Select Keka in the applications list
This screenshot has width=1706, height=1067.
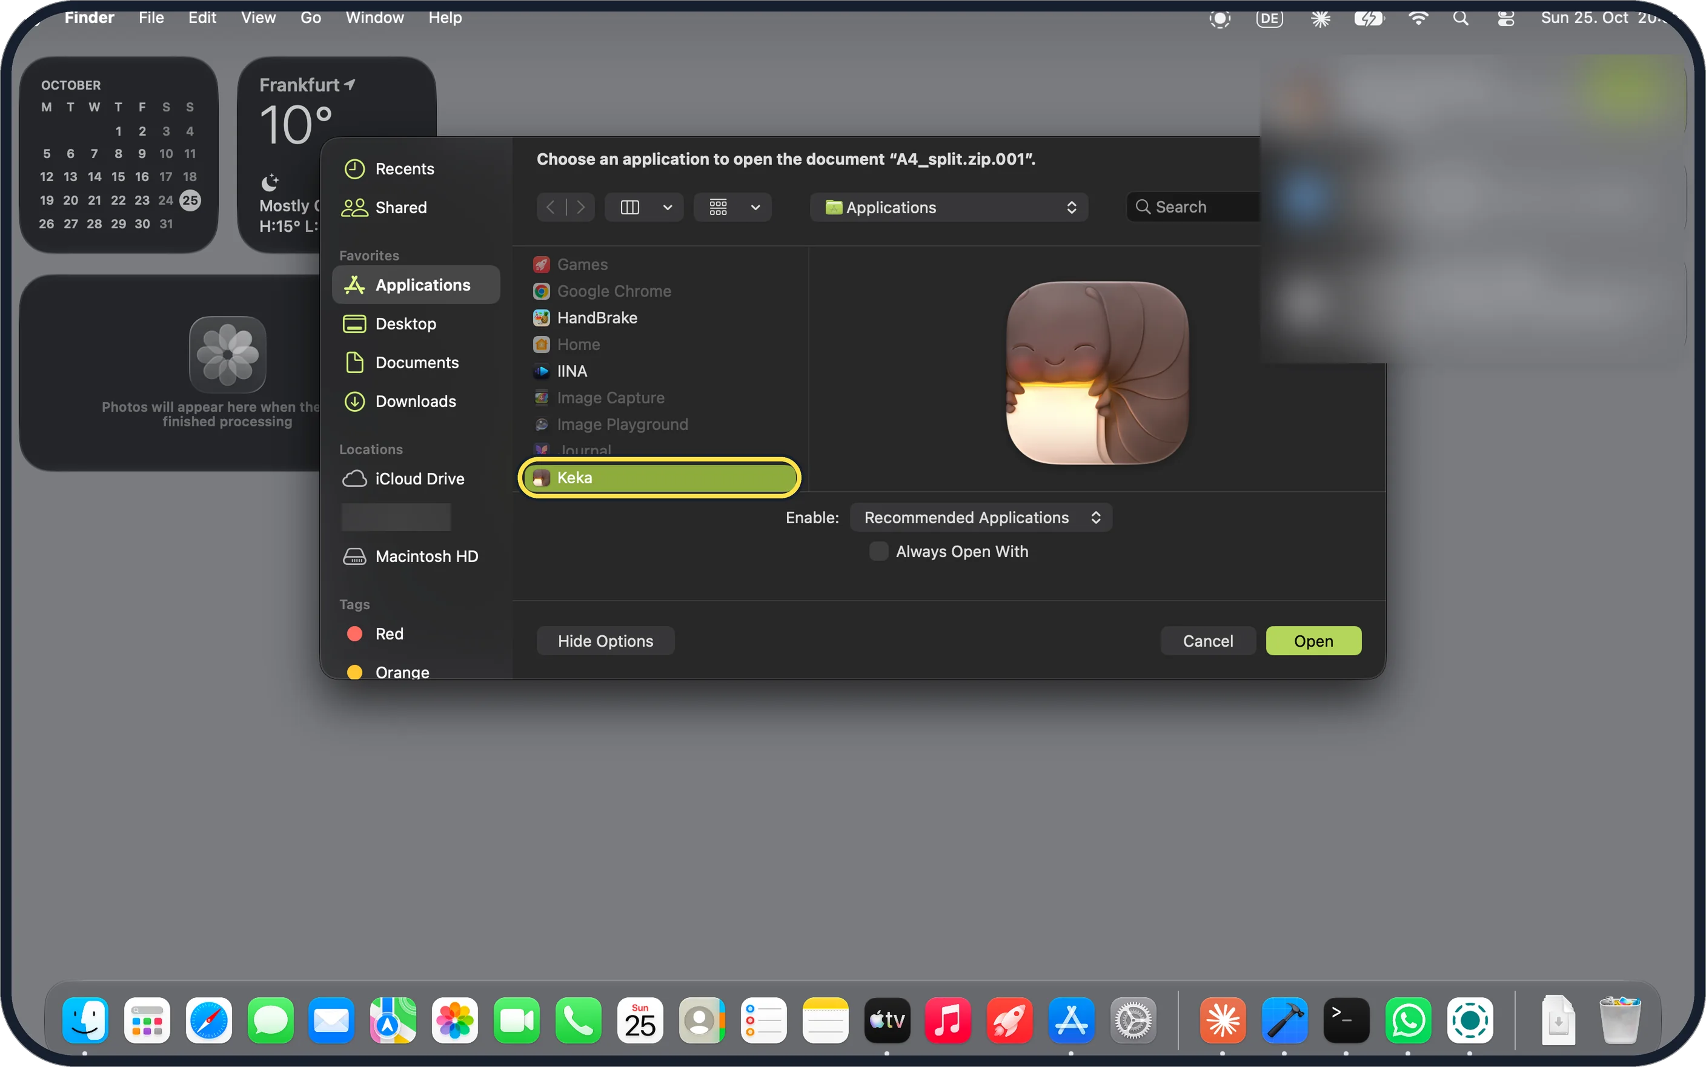coord(659,478)
